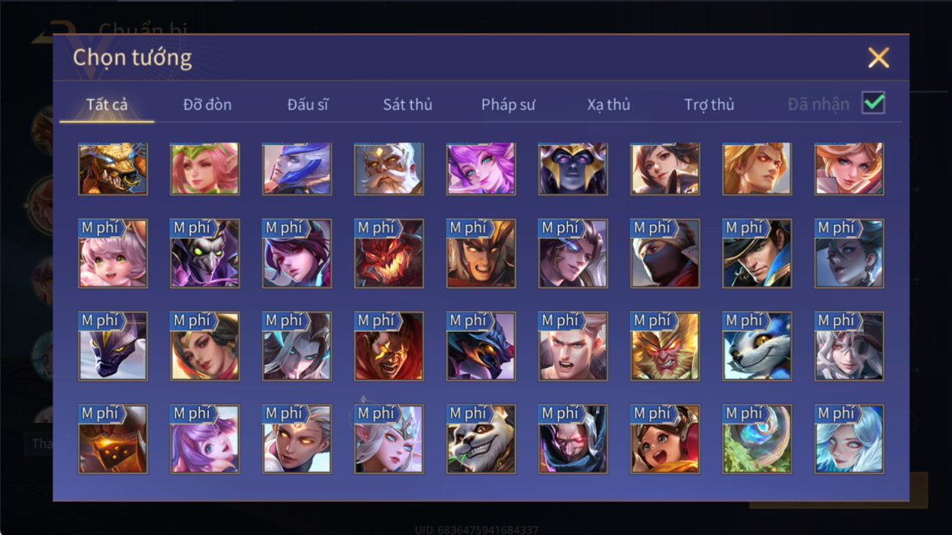Switch to the Trợ thủ tab
This screenshot has height=535, width=952.
click(x=709, y=104)
